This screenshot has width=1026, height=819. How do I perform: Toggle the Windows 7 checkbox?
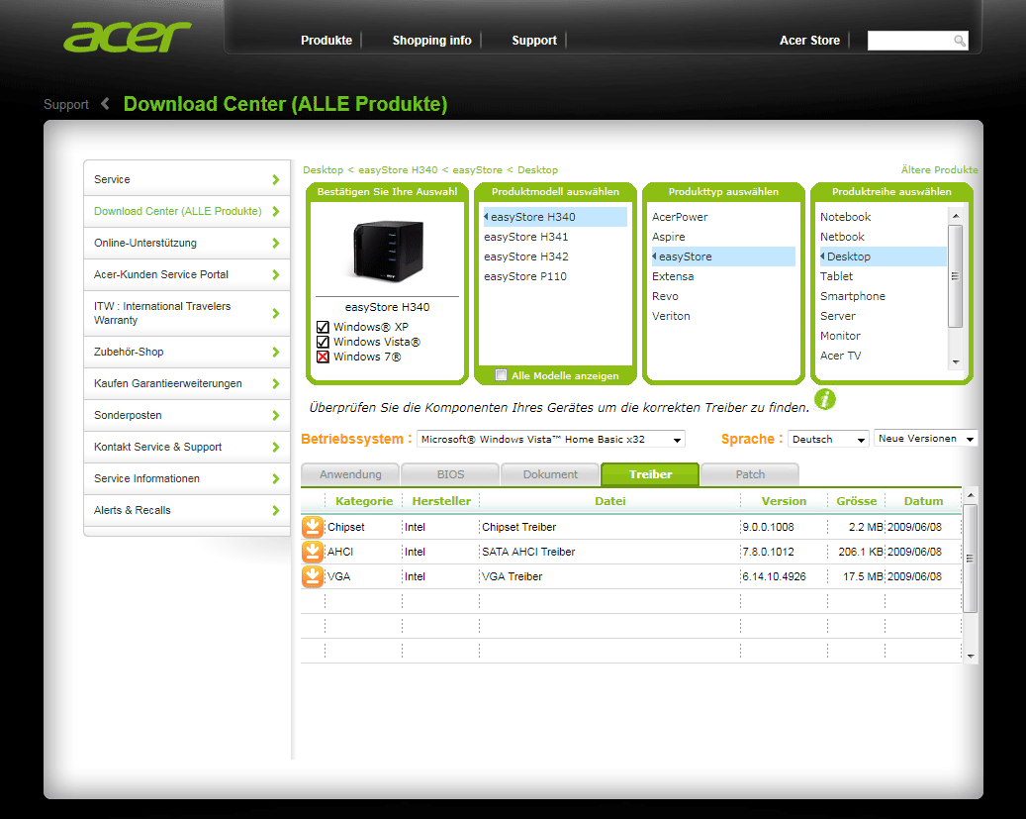[x=323, y=358]
